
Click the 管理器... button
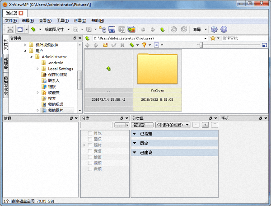pos(143,125)
